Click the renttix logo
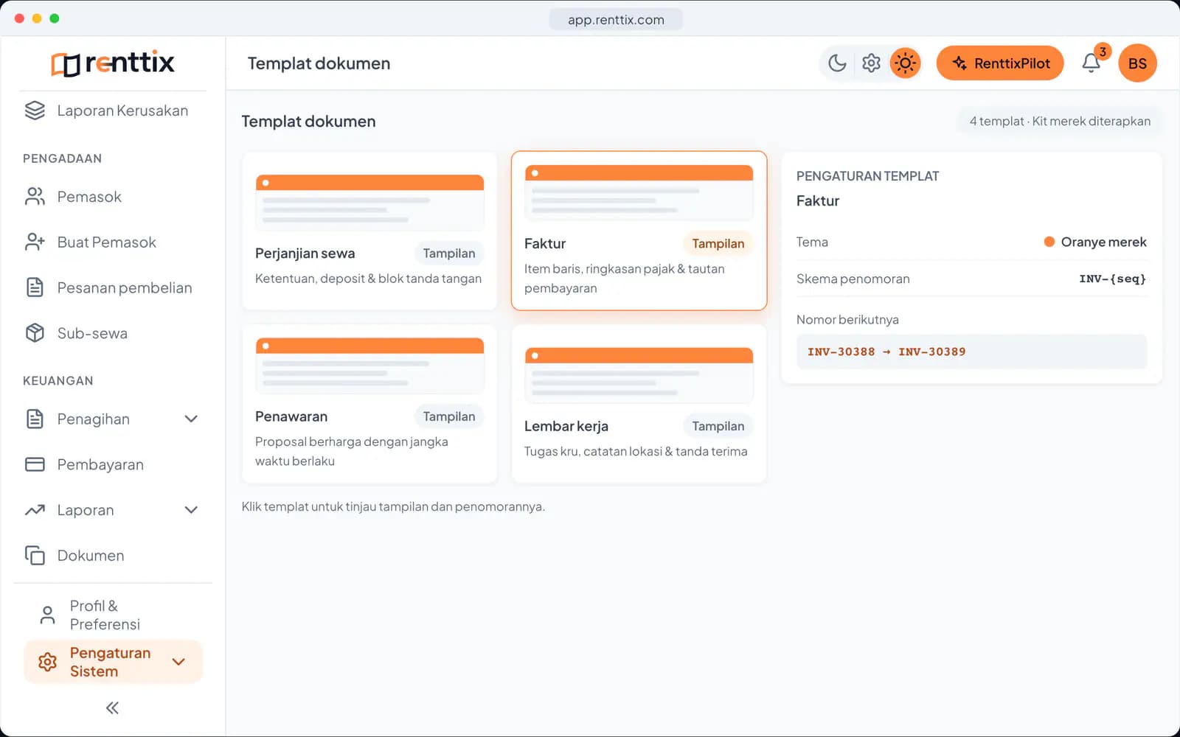The height and width of the screenshot is (737, 1180). pyautogui.click(x=112, y=63)
